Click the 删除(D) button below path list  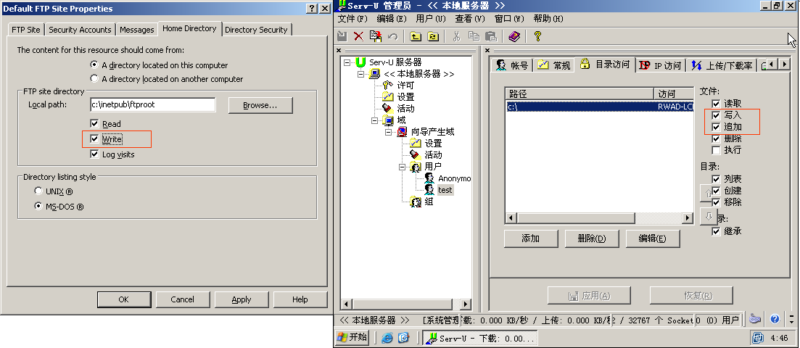[x=592, y=239]
